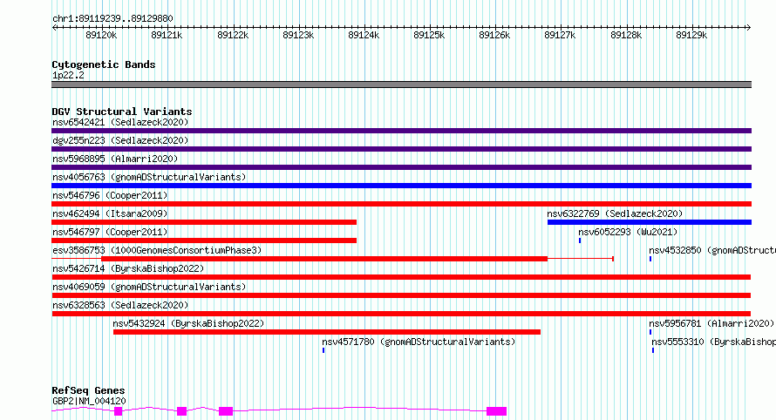Click the 89126k ruler position

[x=494, y=35]
